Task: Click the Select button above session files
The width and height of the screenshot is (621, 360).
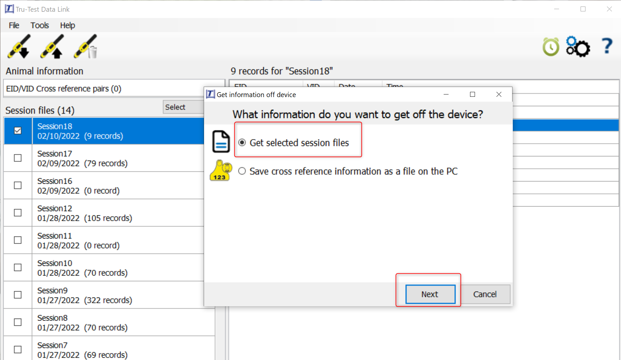Action: pyautogui.click(x=184, y=107)
